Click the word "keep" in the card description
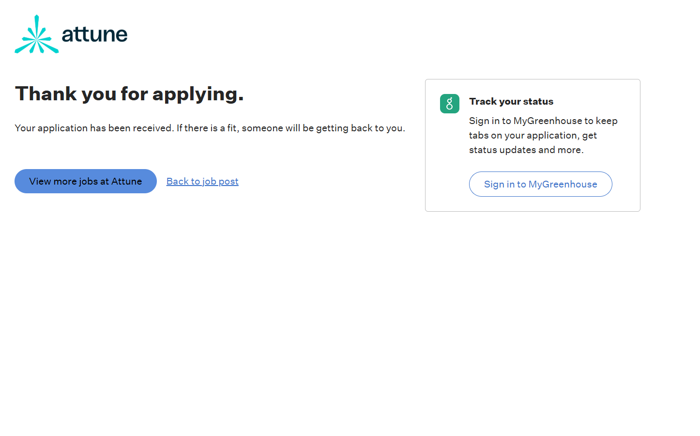 pyautogui.click(x=607, y=121)
